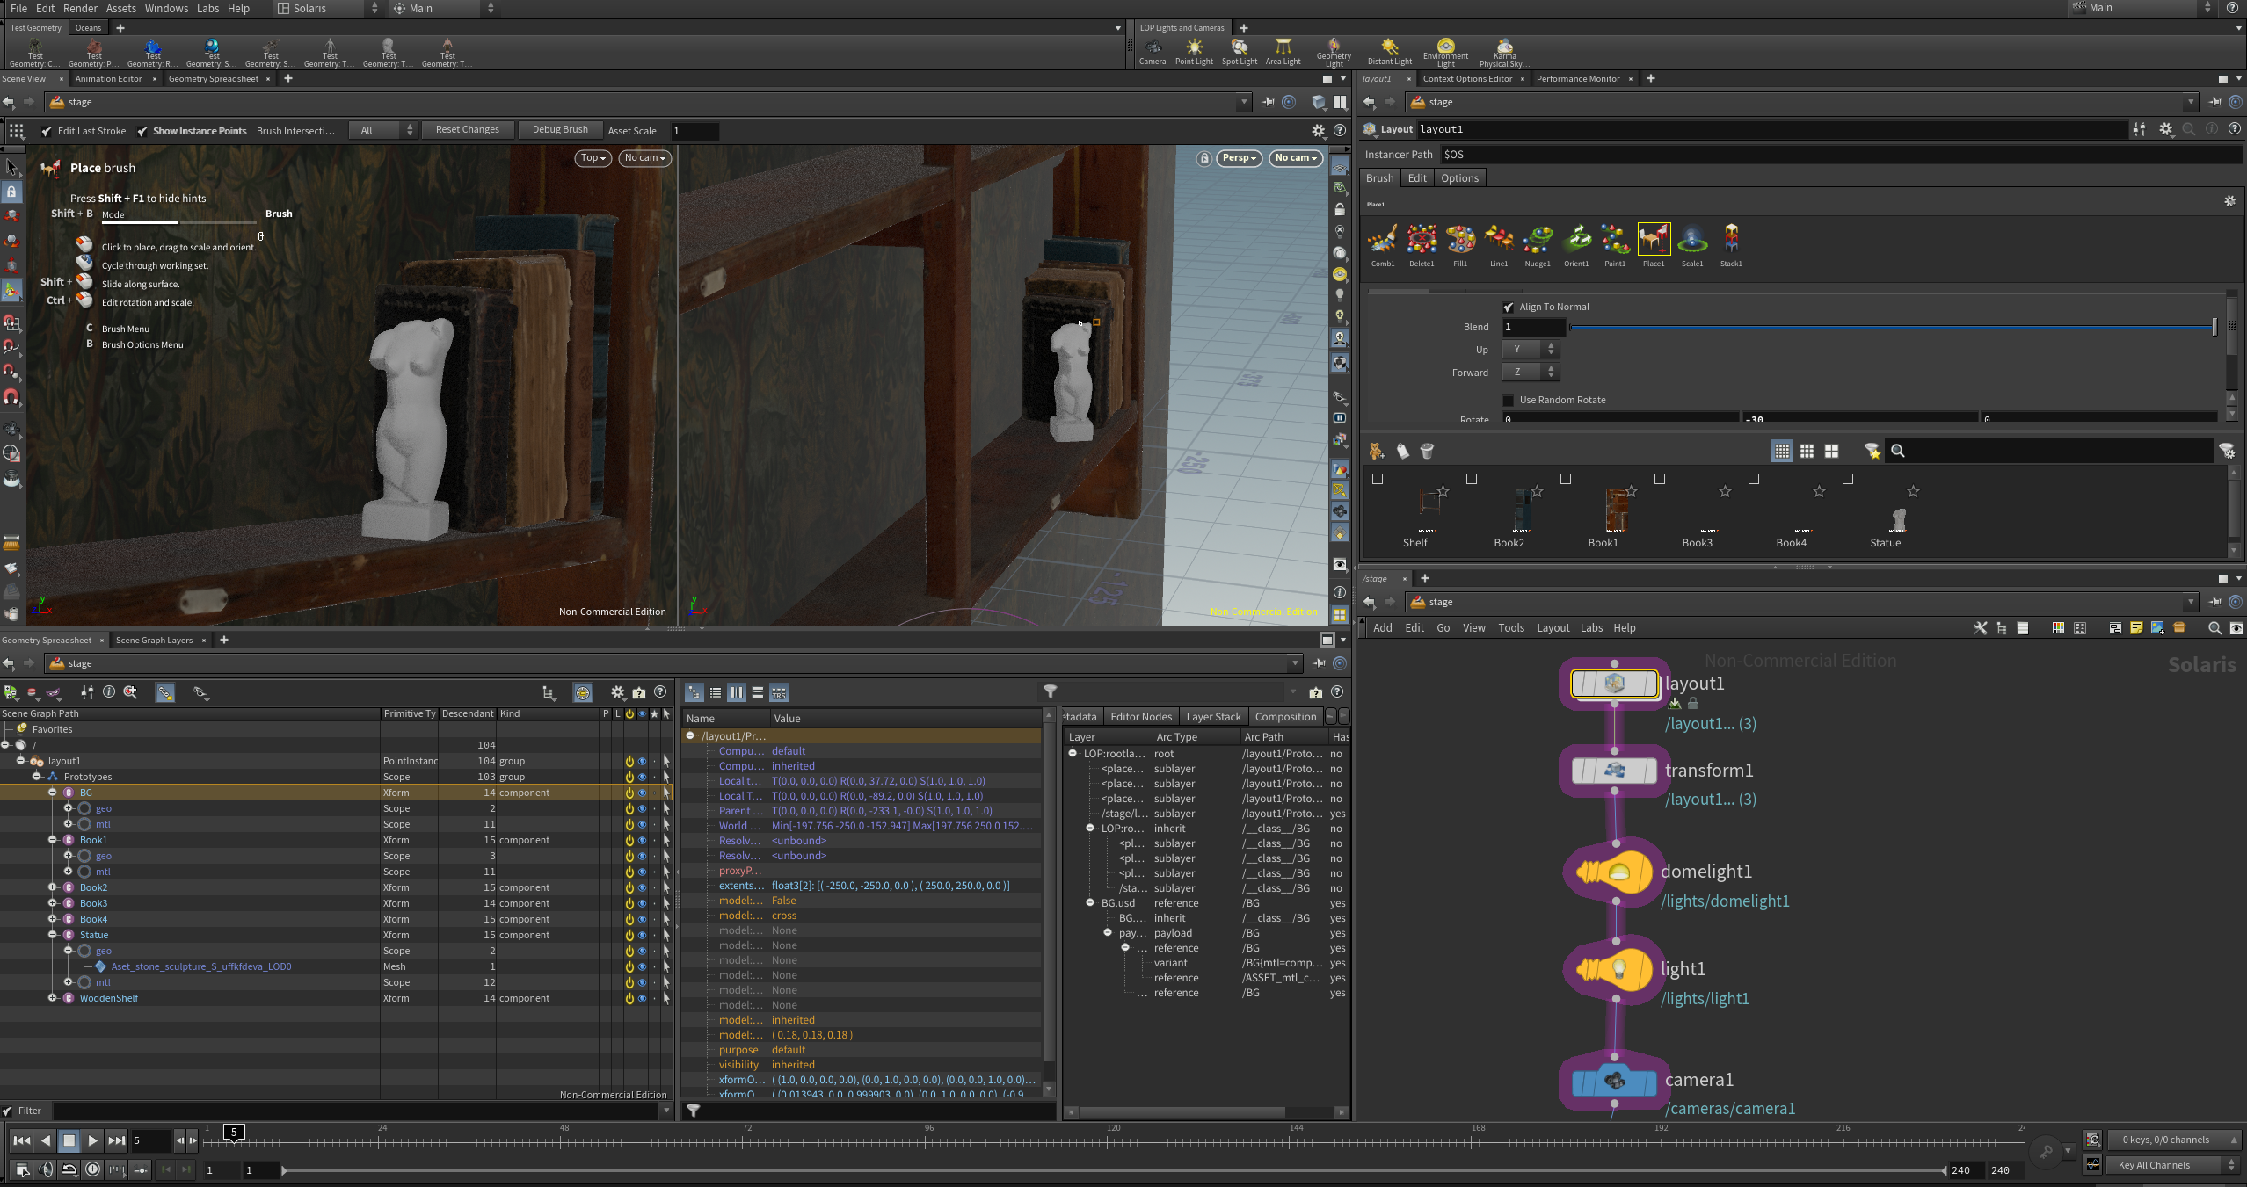Collapse the Statue tree item
The height and width of the screenshot is (1187, 2247).
[x=53, y=935]
